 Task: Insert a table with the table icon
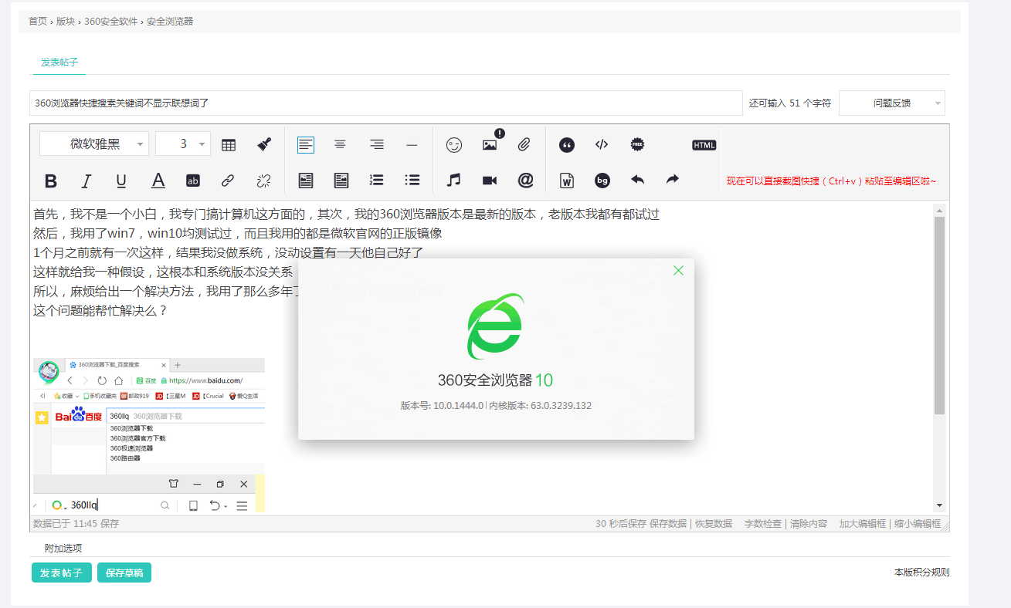[x=229, y=144]
